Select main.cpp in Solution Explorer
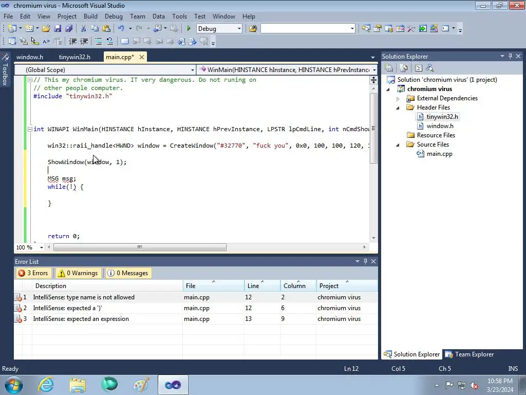This screenshot has height=395, width=526. 440,154
